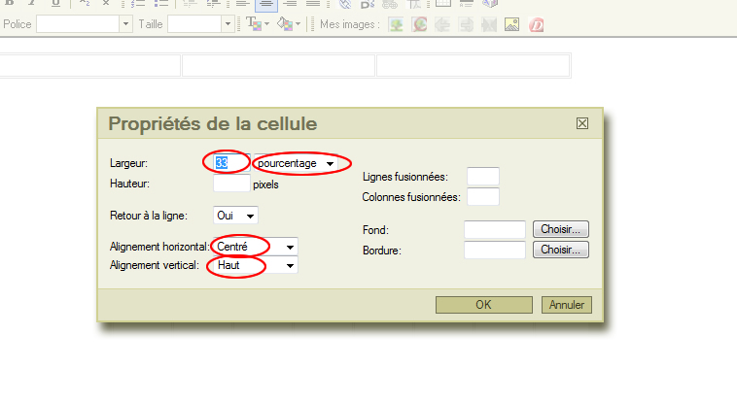Screen dimensions: 737x402
Task: Click the Hauteur height input field
Action: (x=231, y=184)
